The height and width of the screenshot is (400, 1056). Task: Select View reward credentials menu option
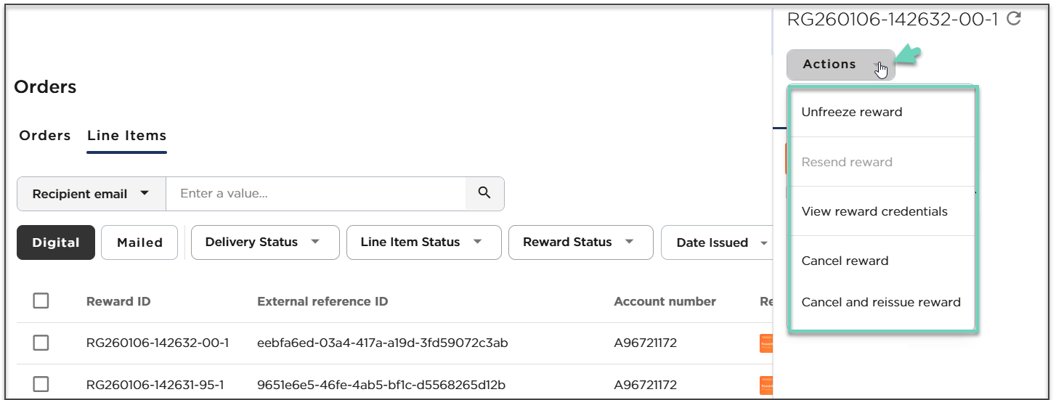click(874, 212)
